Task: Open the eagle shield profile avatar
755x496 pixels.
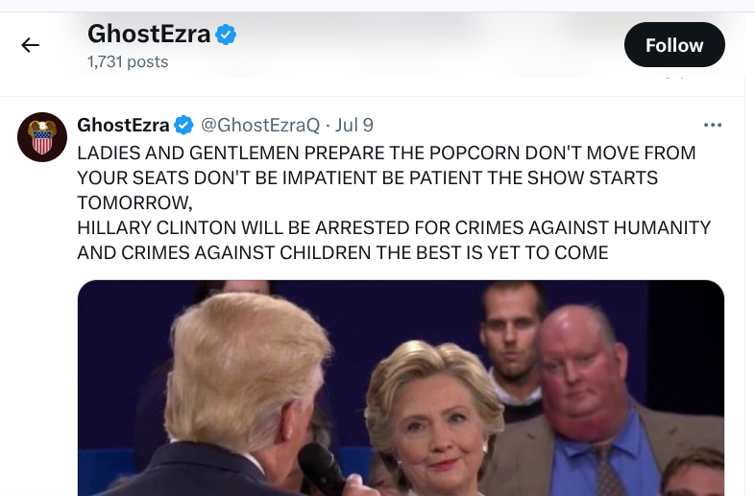Action: (41, 136)
